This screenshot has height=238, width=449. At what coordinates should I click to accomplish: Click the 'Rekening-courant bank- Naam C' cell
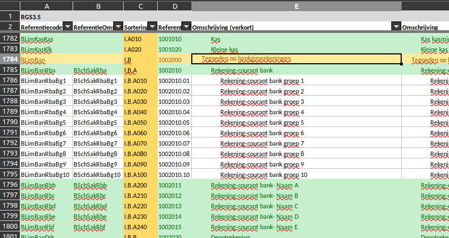tap(254, 206)
